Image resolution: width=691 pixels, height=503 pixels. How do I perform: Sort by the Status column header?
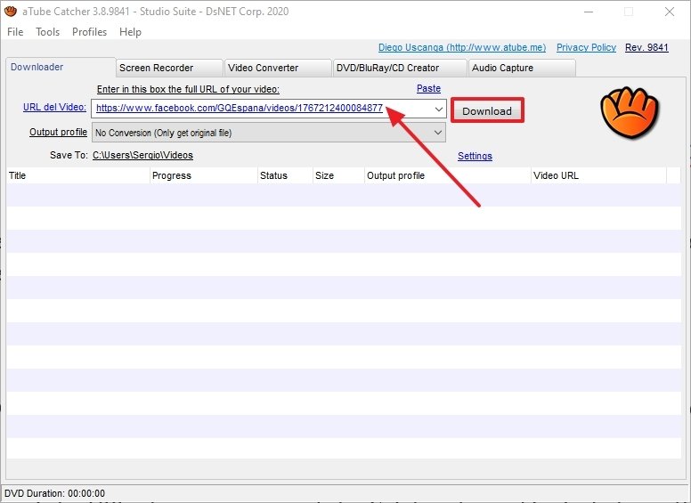[x=285, y=175]
